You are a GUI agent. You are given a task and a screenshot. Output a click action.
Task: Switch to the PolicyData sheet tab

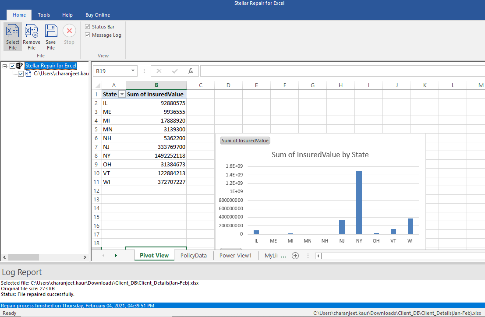pos(194,256)
